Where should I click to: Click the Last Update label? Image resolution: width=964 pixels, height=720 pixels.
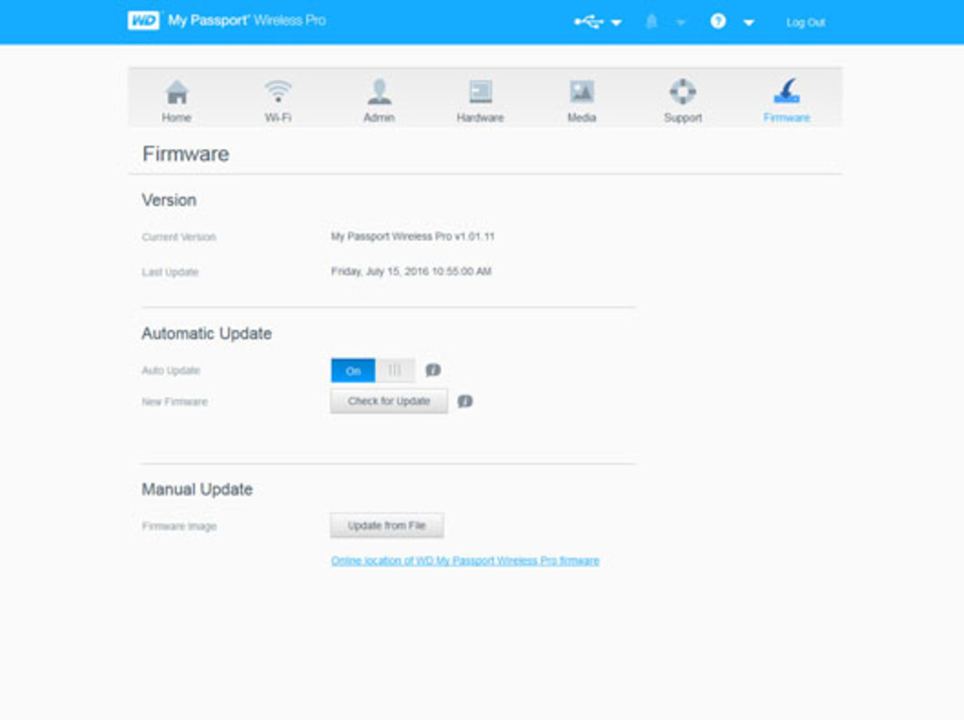pyautogui.click(x=171, y=272)
